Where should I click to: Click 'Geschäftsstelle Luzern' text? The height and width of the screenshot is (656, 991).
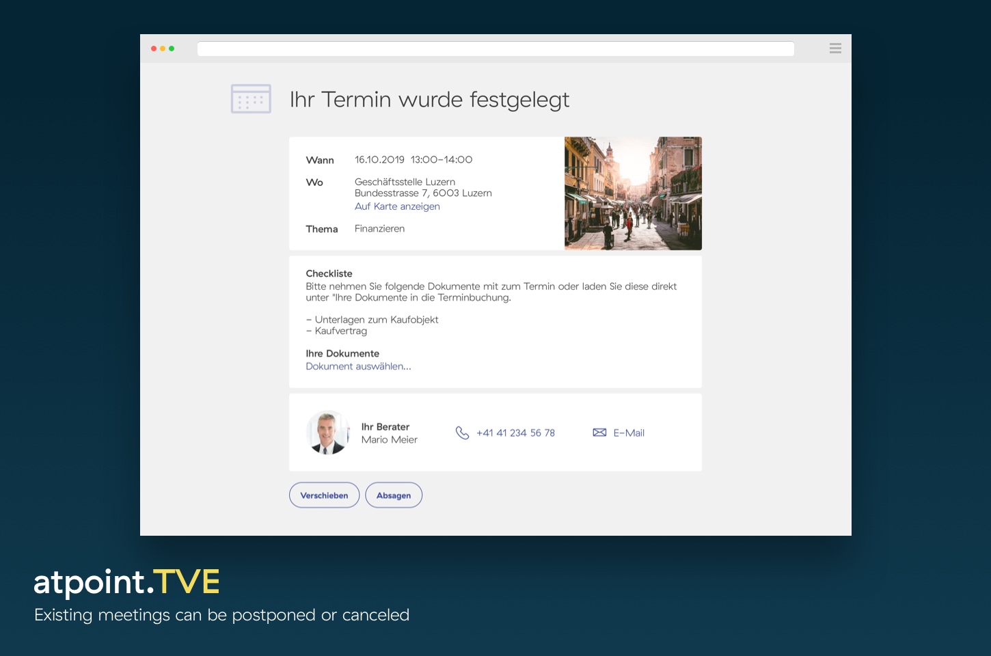point(405,182)
